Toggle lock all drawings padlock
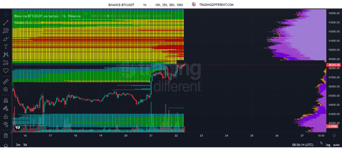This screenshot has width=342, height=148. pyautogui.click(x=6, y=116)
